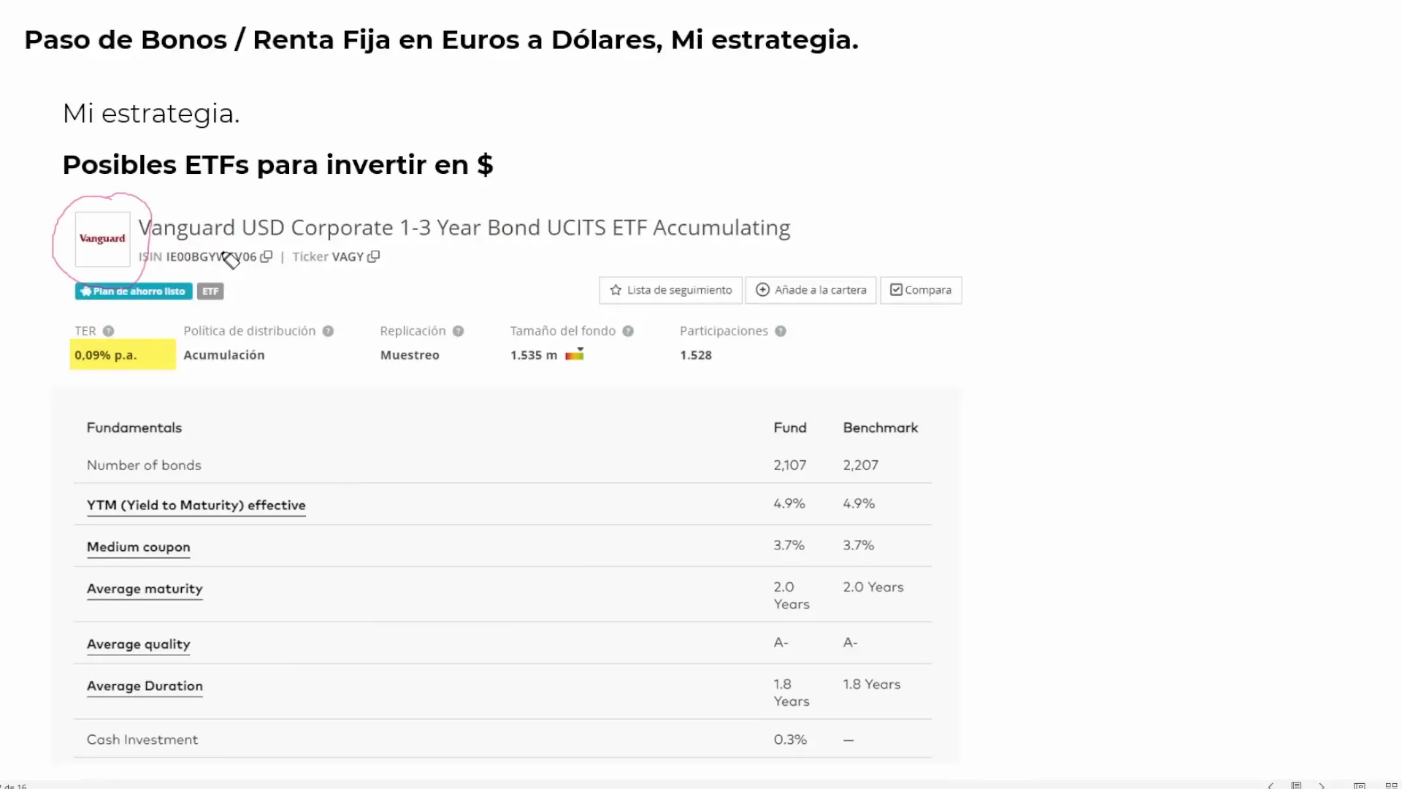Screen dimensions: 1402x789
Task: Go to the next slide arrow
Action: [1322, 785]
